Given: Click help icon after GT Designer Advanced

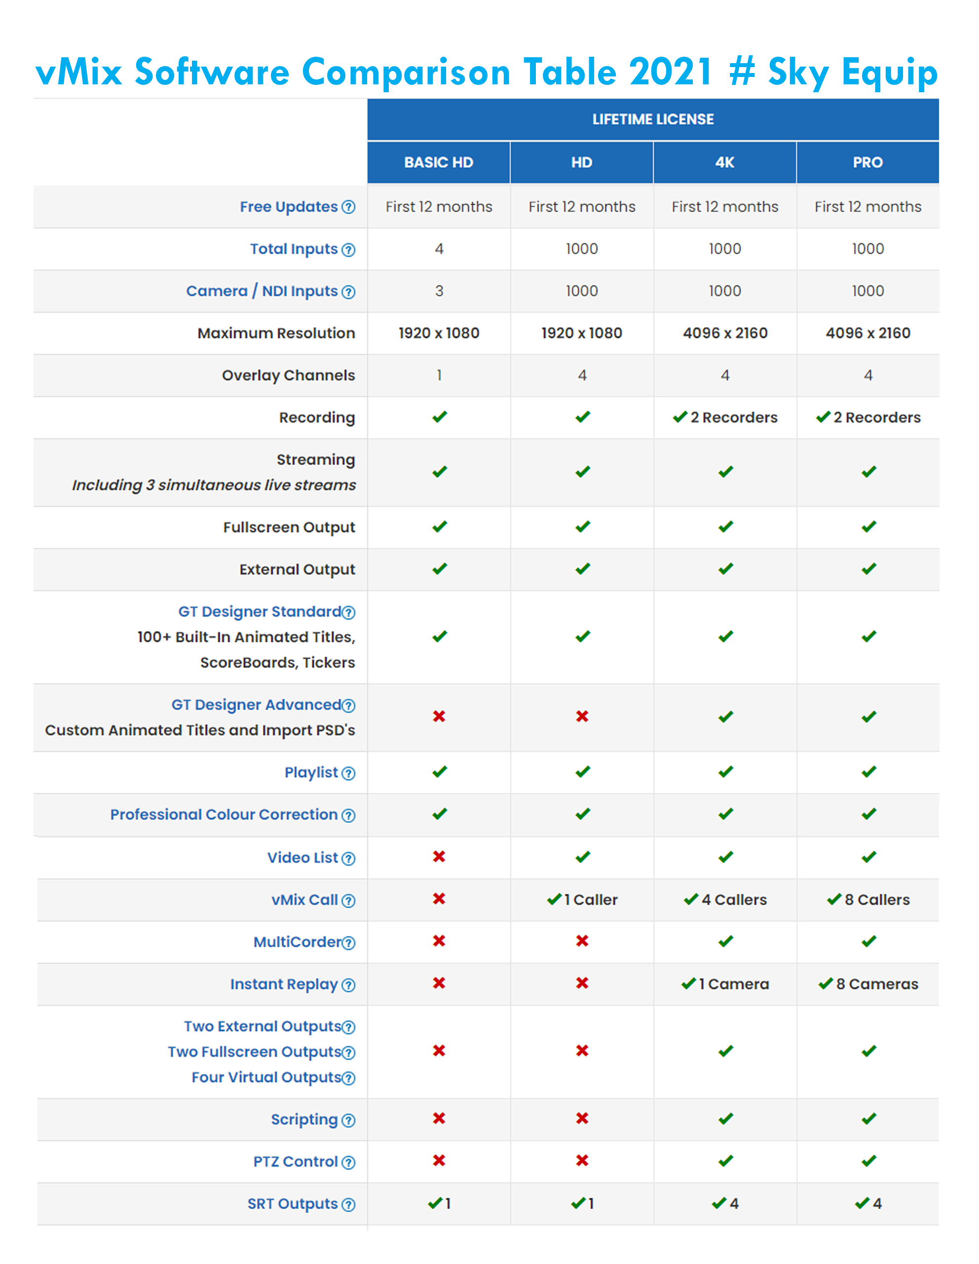Looking at the screenshot, I should tap(348, 706).
